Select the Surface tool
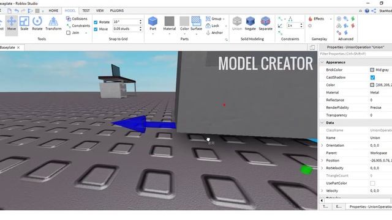Viewport: 392px width, 220px height. (196, 23)
